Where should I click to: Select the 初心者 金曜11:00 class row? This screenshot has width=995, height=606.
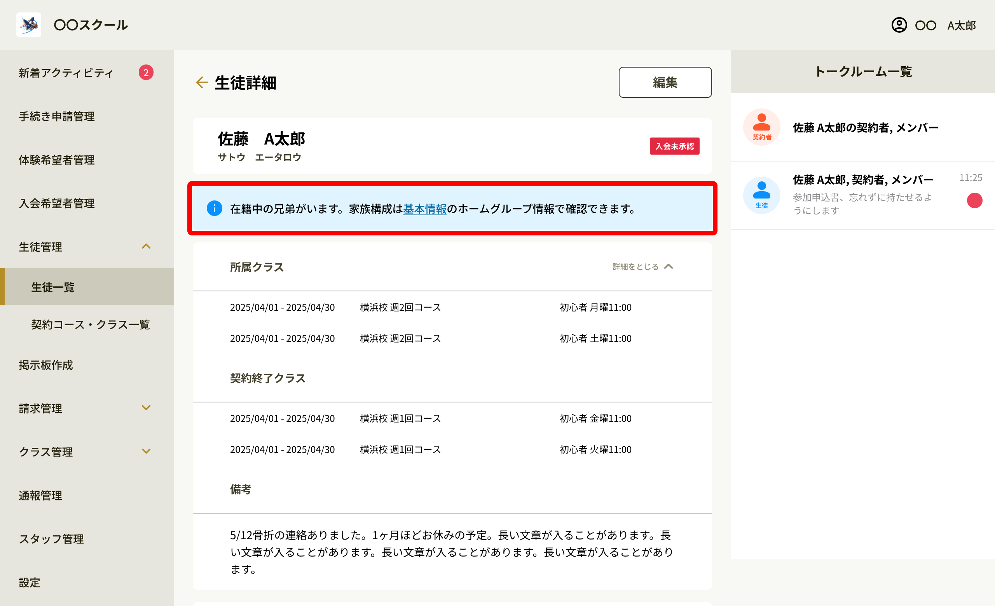click(x=452, y=418)
